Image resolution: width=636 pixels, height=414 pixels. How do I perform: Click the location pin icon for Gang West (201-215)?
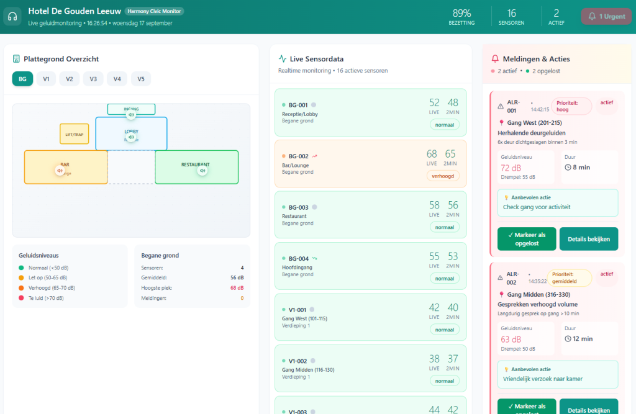coord(501,123)
